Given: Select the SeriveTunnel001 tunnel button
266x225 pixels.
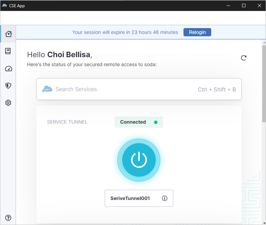Looking at the screenshot, I should [x=130, y=198].
